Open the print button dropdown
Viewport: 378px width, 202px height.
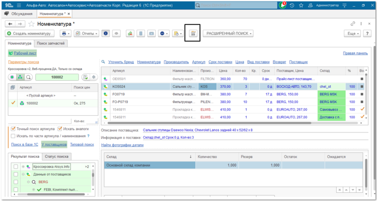pyautogui.click(x=66, y=33)
